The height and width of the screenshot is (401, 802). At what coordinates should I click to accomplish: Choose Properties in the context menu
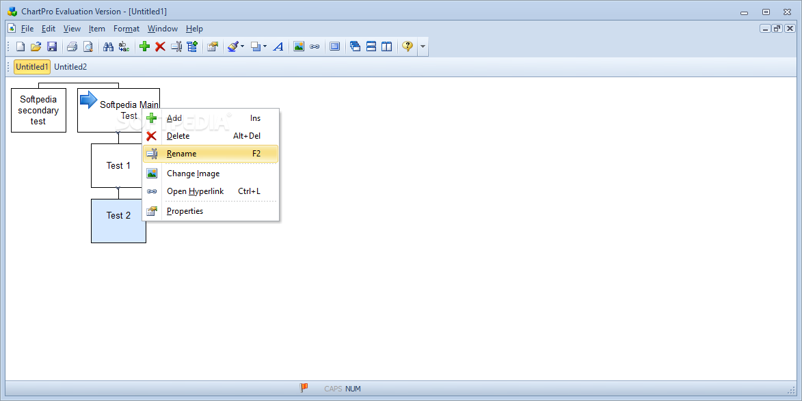[211, 211]
